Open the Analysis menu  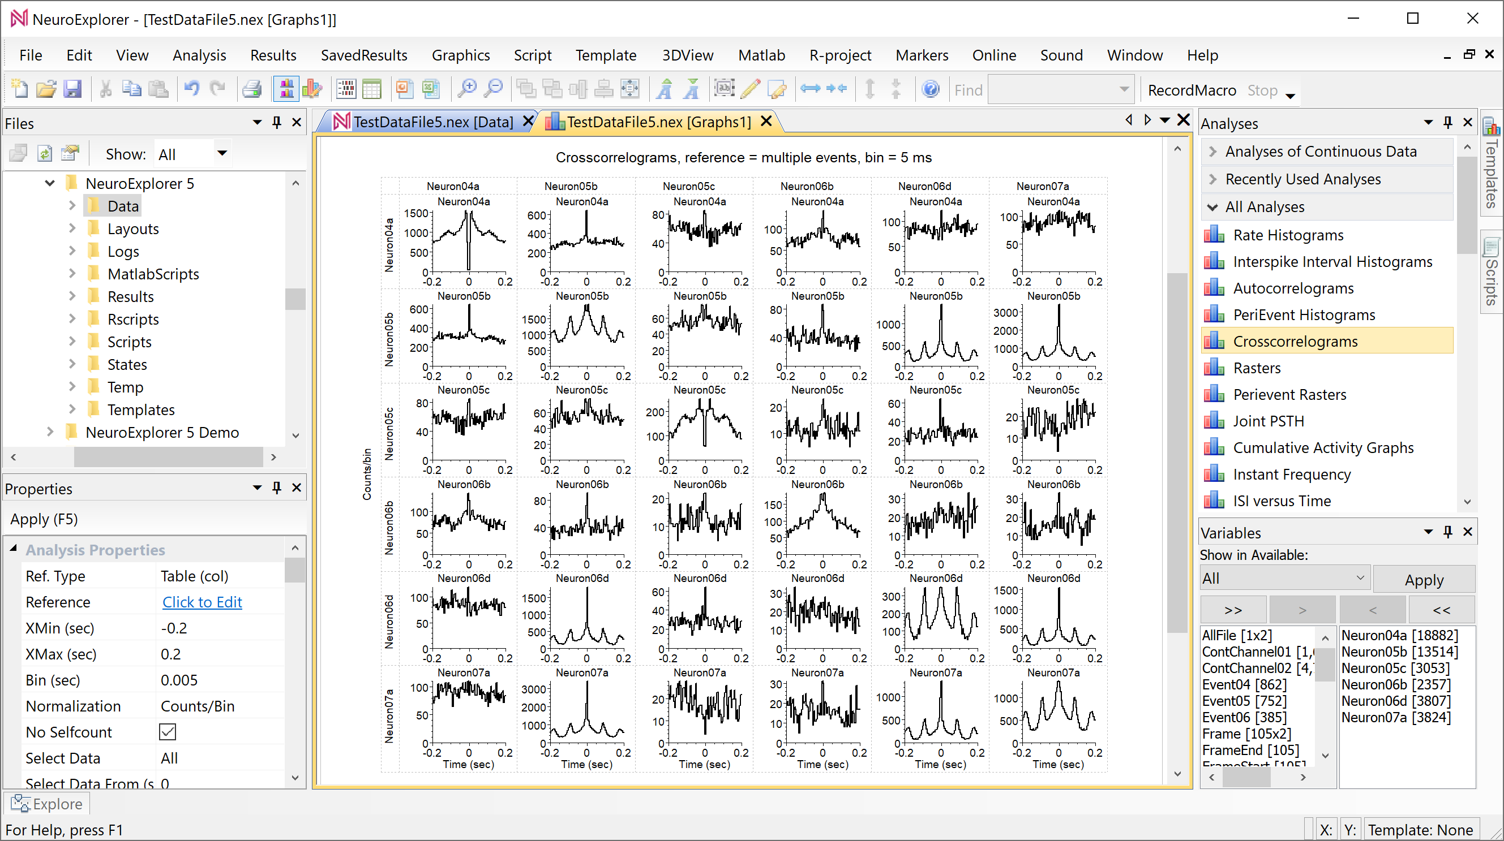click(x=199, y=55)
